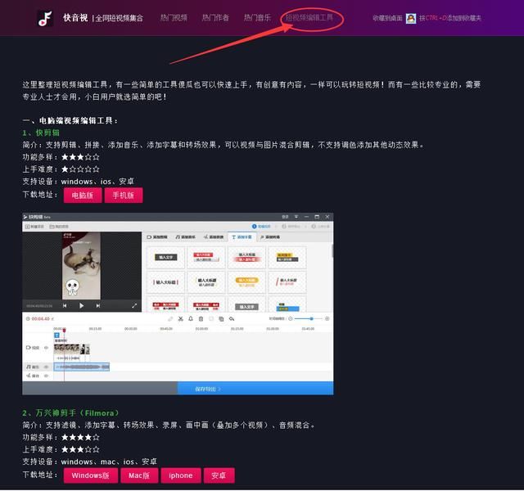This screenshot has height=491, width=524.
Task: Open the 热门视频 navigation tab
Action: click(x=174, y=18)
